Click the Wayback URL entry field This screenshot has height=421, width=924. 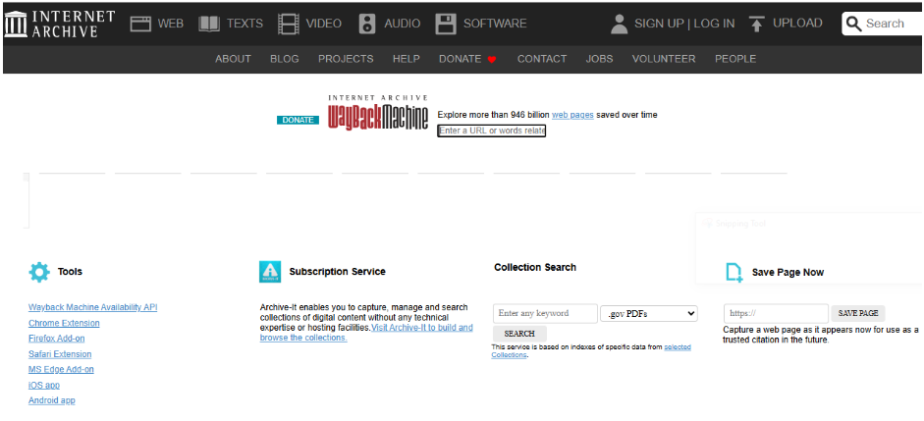click(x=492, y=131)
